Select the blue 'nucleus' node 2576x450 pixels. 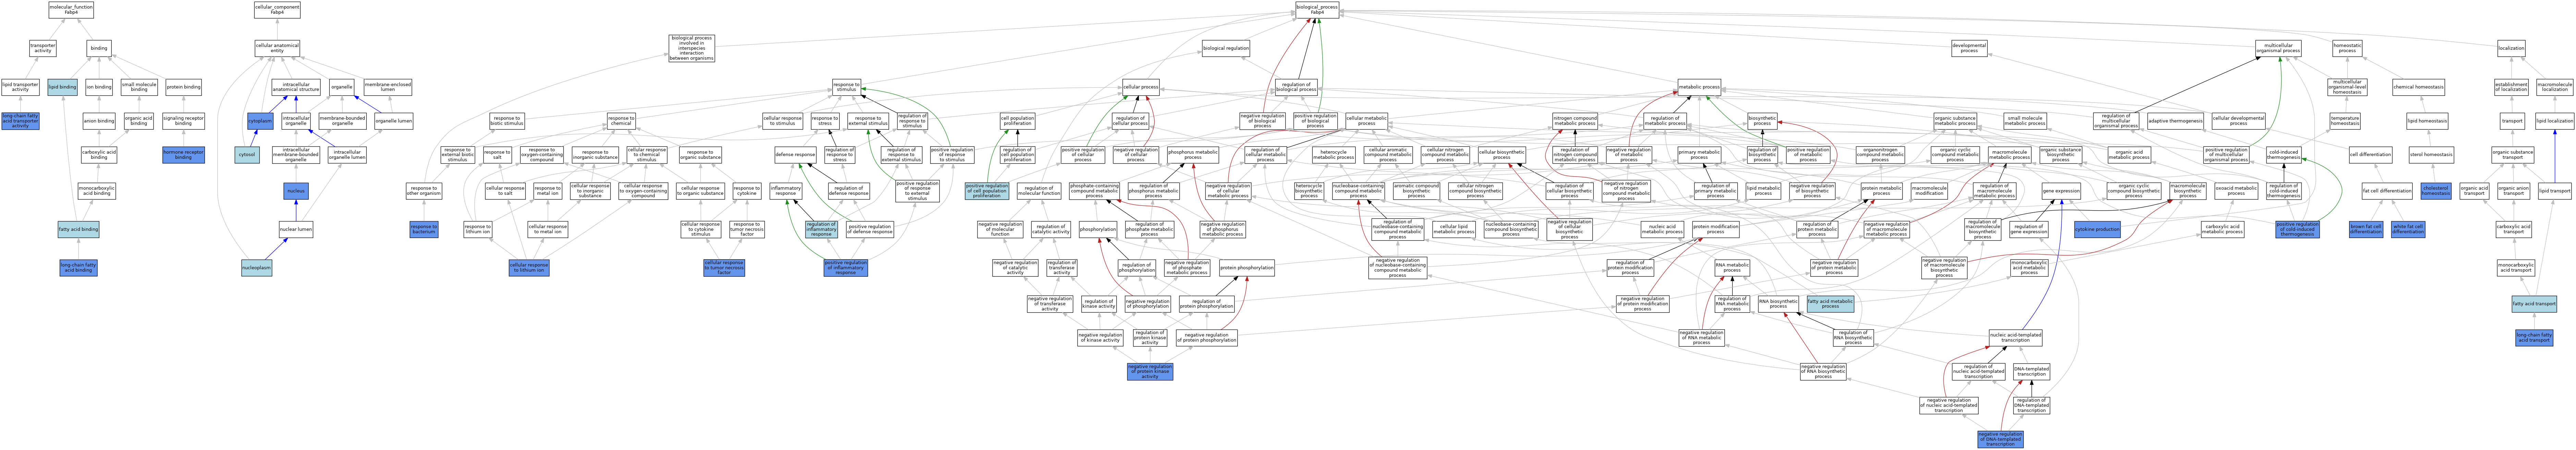(296, 191)
